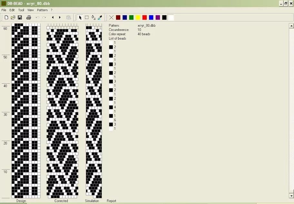Click the List of beads heading
294x204 pixels.
point(117,38)
